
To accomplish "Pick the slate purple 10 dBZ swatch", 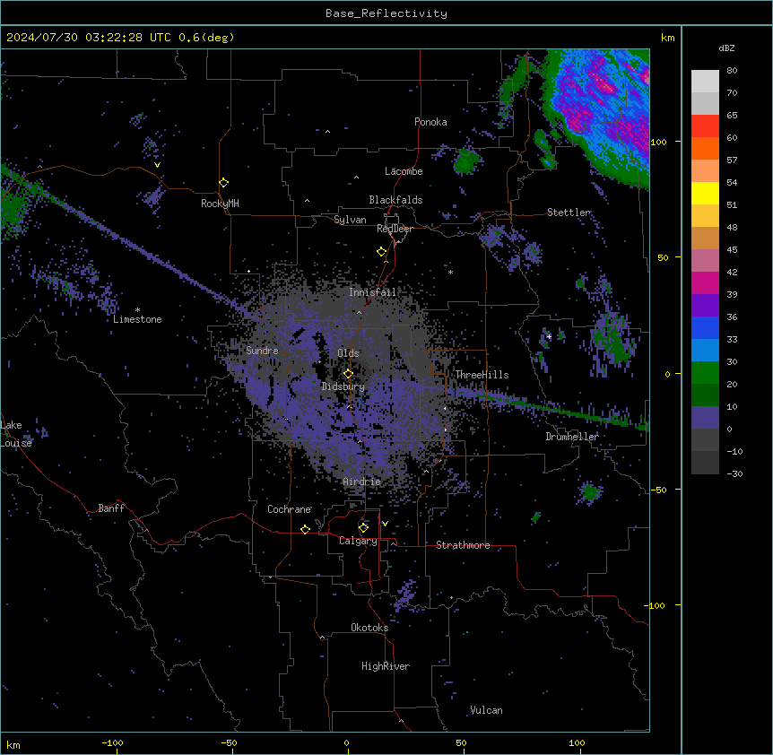I will [705, 418].
